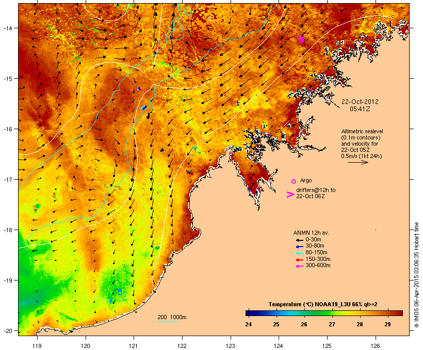423x350 pixels.
Task: Click the '0.5m/s (1kt 24h)' text
Action: tap(362, 156)
